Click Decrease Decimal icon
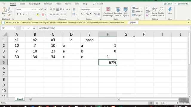This screenshot has width=191, height=107. coord(99,14)
